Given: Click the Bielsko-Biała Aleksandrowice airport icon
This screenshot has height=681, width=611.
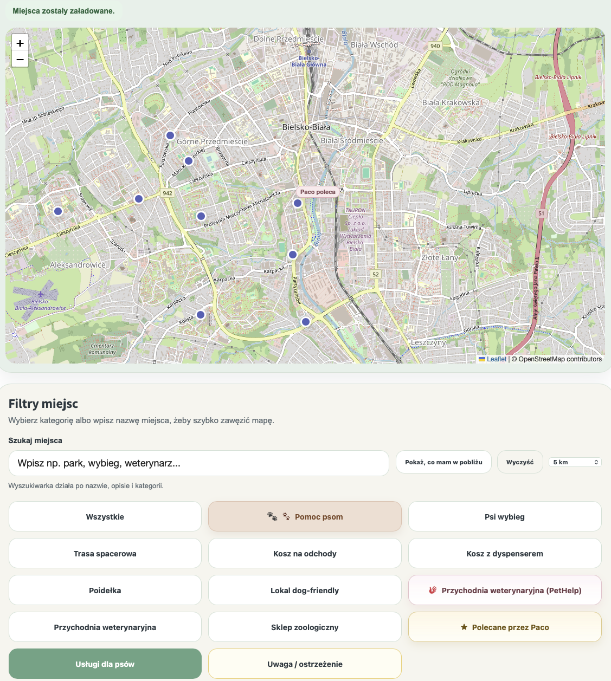Looking at the screenshot, I should pyautogui.click(x=41, y=294).
